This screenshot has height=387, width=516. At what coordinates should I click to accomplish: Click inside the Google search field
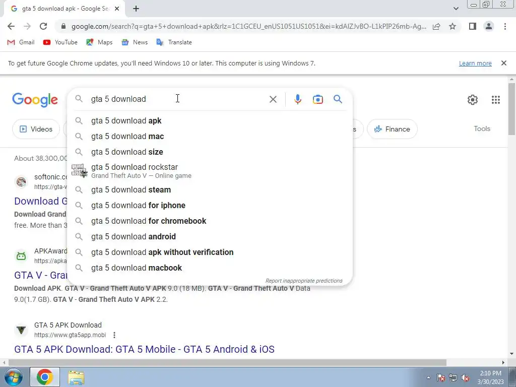(x=178, y=99)
